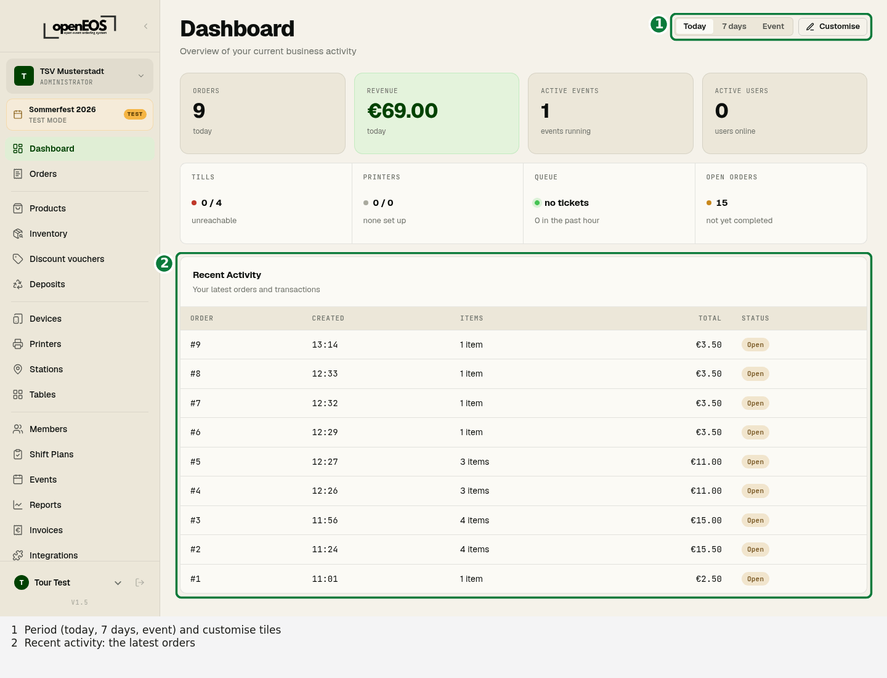
Task: Click the Dashboard grid icon in sidebar
Action: click(x=18, y=149)
